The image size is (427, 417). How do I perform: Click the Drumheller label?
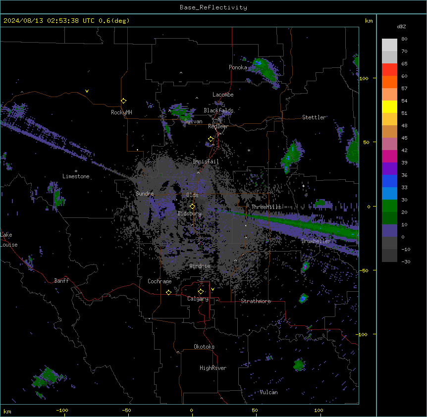316,241
